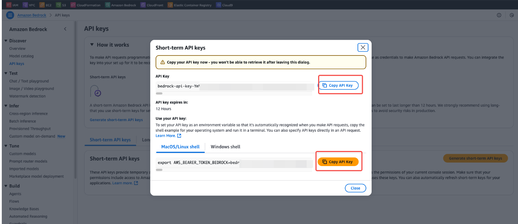Click the '12 Hours' expiry text
Viewport: 518px width, 224px height.
(164, 109)
